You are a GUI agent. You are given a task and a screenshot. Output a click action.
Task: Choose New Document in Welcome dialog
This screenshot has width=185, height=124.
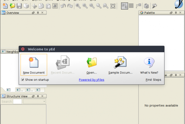coord(34,65)
